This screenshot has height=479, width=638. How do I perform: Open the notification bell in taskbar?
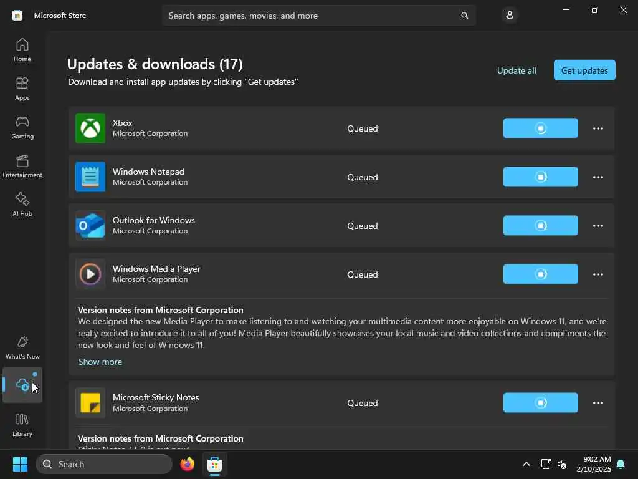pos(621,464)
